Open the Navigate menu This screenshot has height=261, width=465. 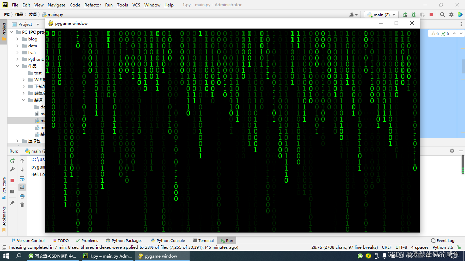pyautogui.click(x=57, y=5)
